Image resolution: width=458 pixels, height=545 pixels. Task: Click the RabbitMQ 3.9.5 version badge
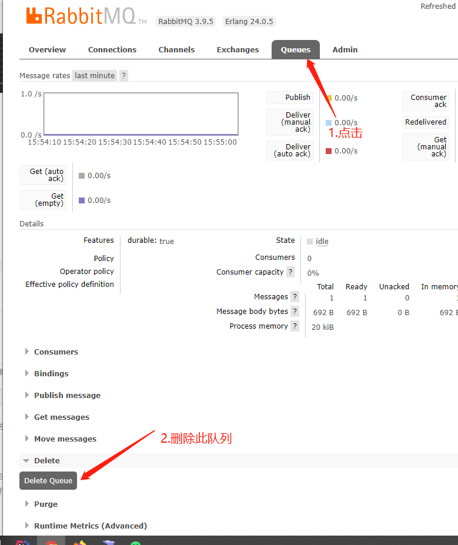(186, 22)
